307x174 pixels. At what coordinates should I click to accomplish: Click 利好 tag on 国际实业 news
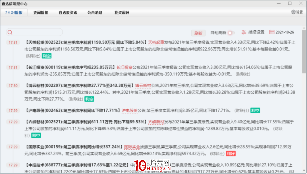(231, 154)
